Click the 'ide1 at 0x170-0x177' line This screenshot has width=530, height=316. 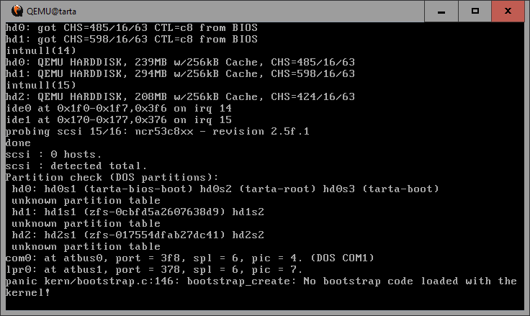[x=118, y=119]
